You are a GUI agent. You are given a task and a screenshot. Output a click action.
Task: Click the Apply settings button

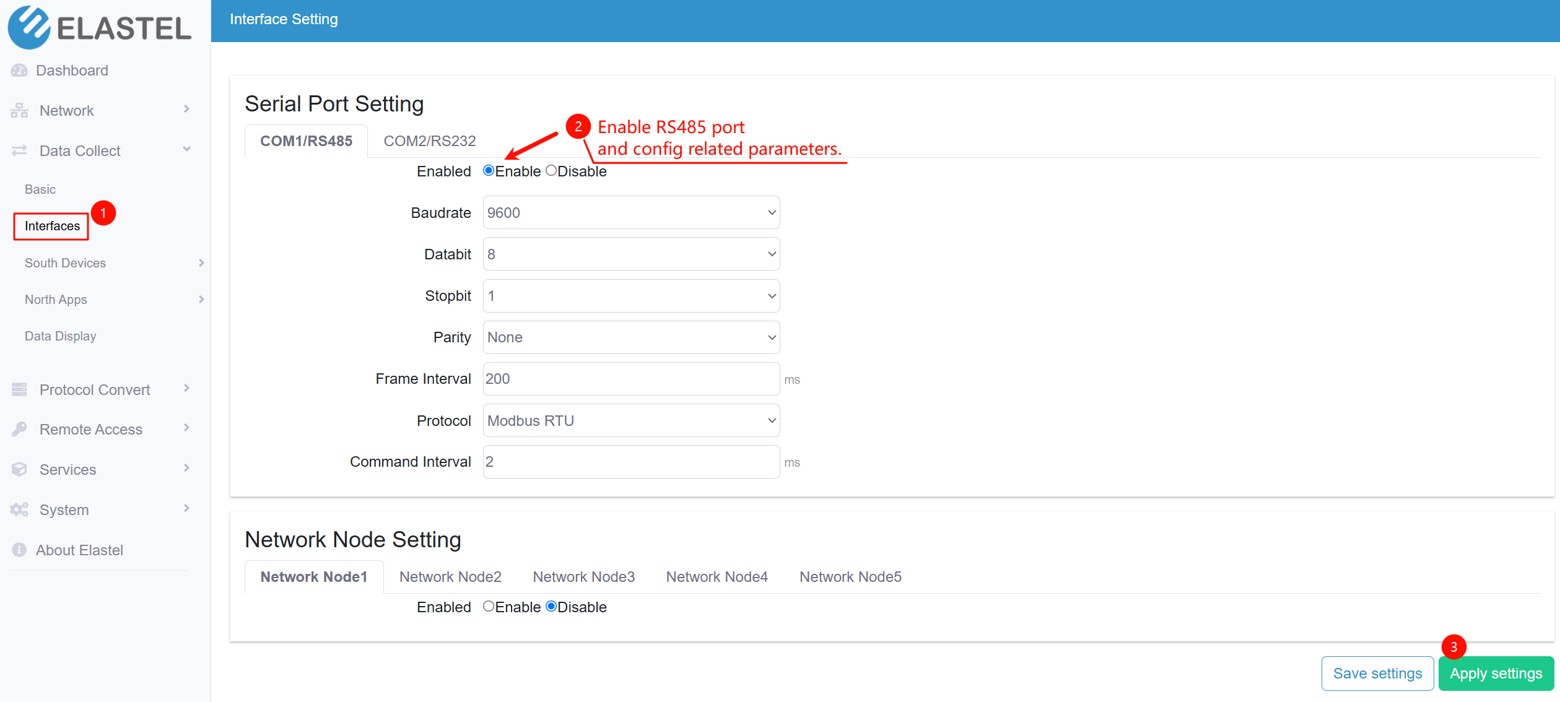(x=1496, y=673)
